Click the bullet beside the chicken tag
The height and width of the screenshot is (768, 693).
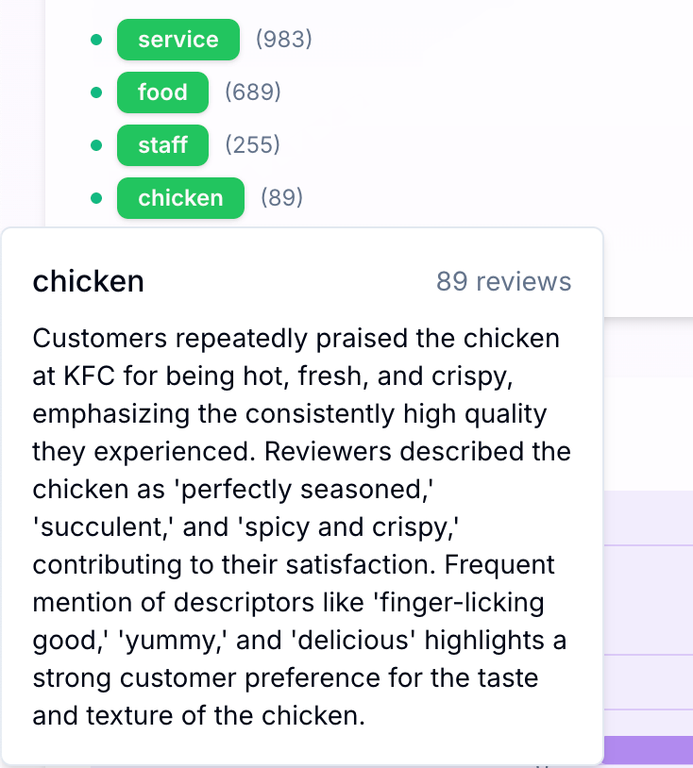[x=94, y=198]
